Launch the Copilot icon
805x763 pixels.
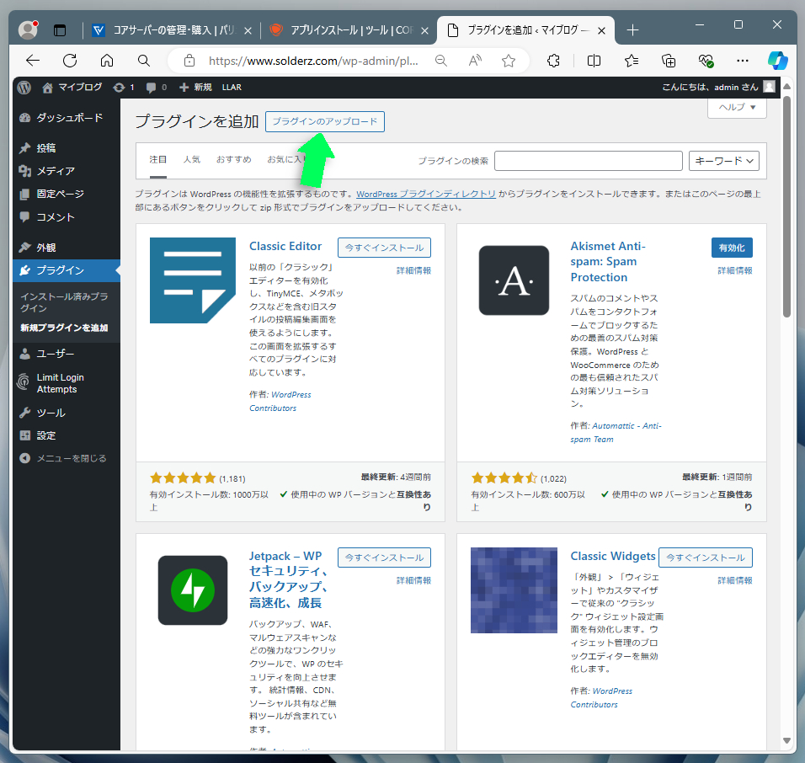tap(778, 61)
